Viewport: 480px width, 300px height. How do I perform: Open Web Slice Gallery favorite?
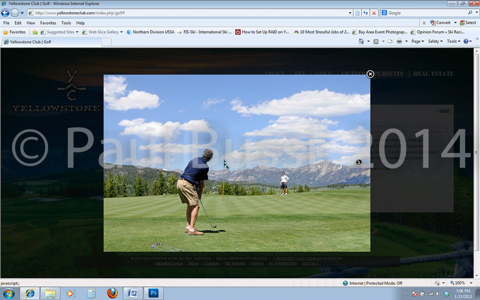pos(102,32)
